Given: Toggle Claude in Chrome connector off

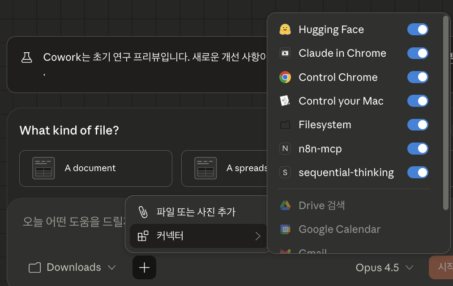Looking at the screenshot, I should 418,53.
